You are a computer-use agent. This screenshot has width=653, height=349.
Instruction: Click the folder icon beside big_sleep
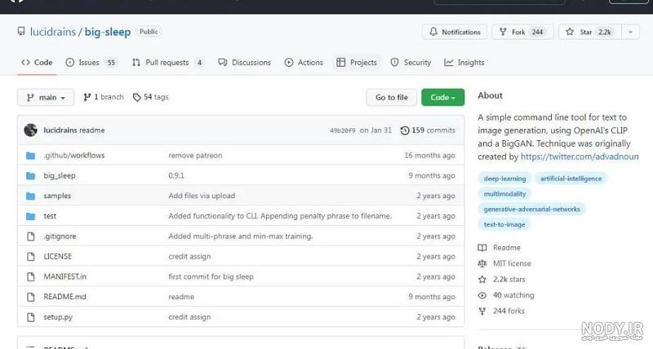(30, 175)
